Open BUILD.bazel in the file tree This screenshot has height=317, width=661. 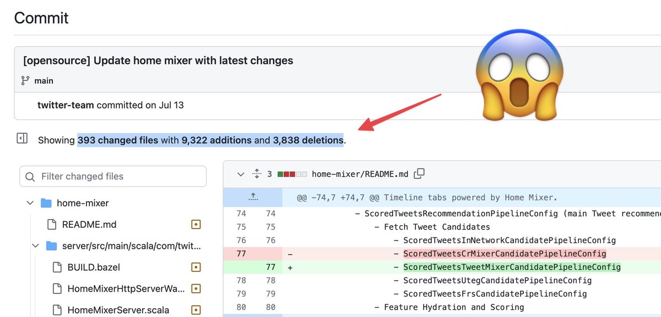[x=94, y=267]
